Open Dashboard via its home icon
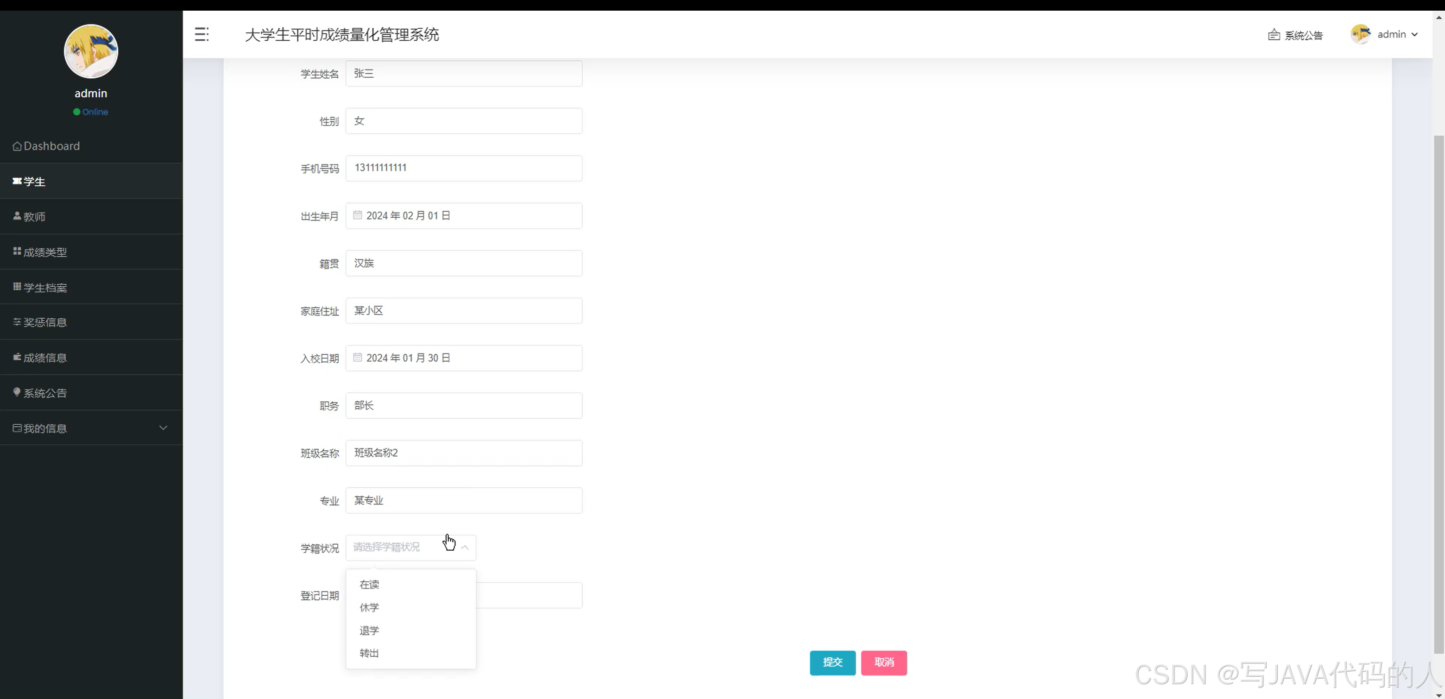Viewport: 1445px width, 699px height. [18, 146]
